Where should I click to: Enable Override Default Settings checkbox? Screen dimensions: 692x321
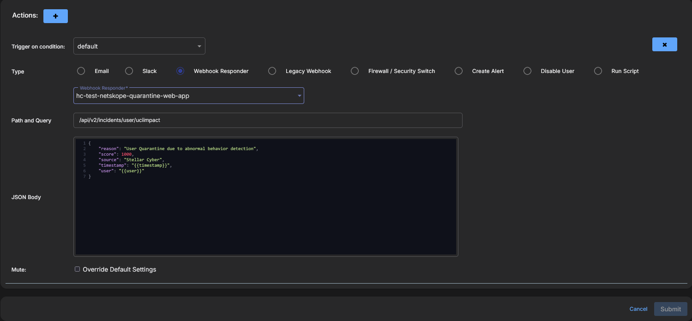[78, 269]
